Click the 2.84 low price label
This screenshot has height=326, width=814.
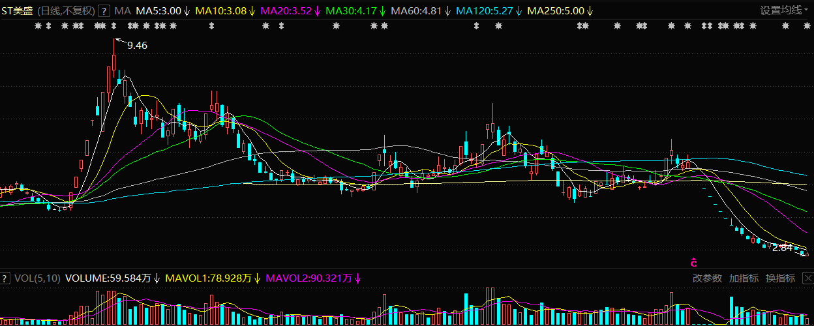pyautogui.click(x=782, y=248)
